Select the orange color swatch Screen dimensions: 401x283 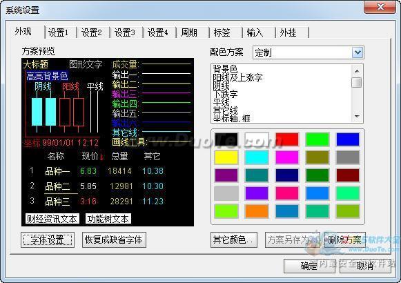pyautogui.click(x=257, y=211)
